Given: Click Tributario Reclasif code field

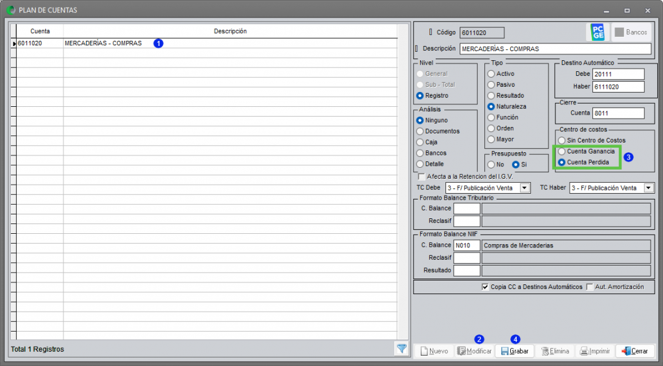Looking at the screenshot, I should [467, 221].
